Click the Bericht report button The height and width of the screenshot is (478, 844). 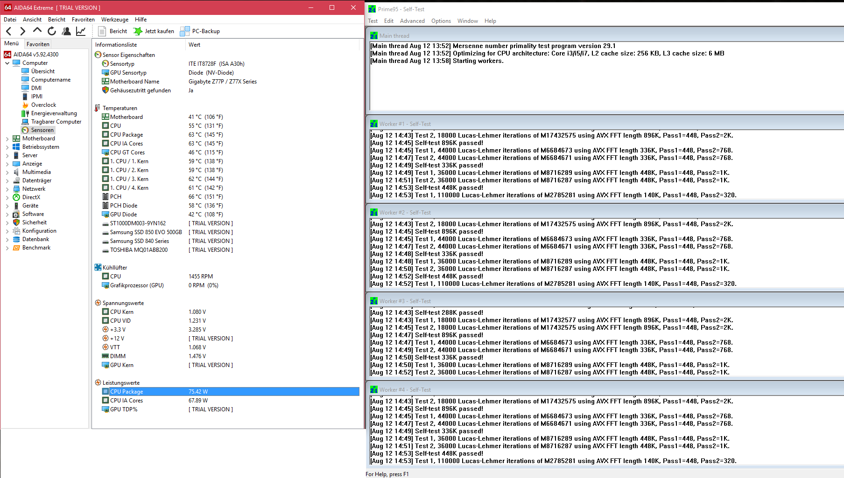113,31
